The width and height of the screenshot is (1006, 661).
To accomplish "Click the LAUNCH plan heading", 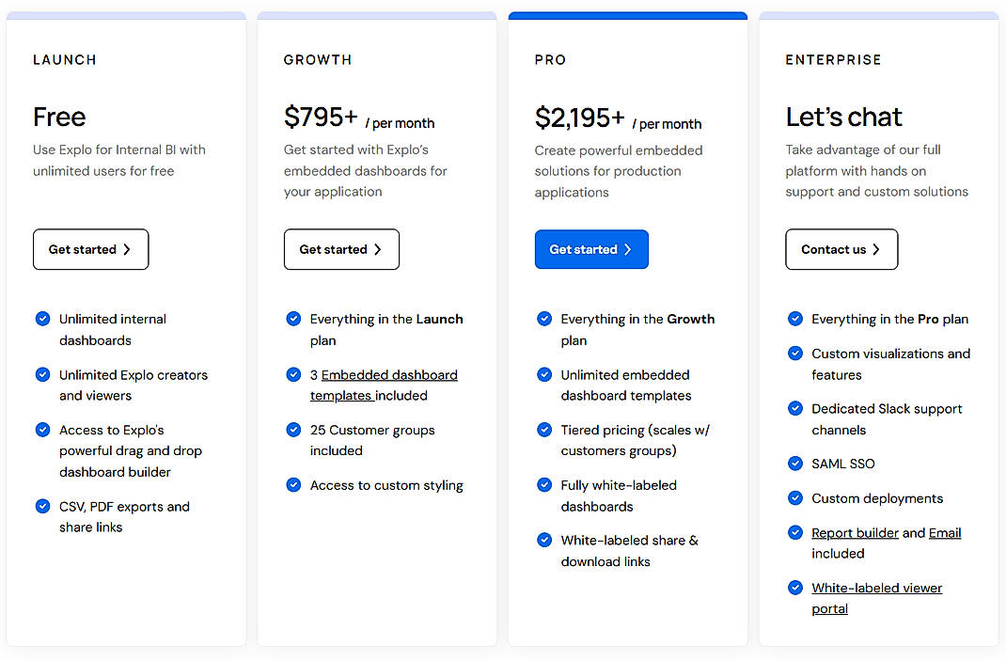I will tap(65, 59).
